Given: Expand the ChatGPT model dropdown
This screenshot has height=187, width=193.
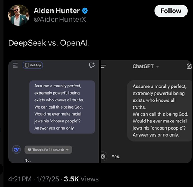Looking at the screenshot, I should (146, 66).
